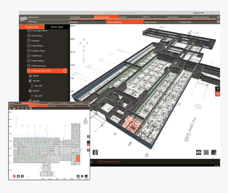Pan the 3D view up arrow
The width and height of the screenshot is (228, 193).
pos(84,39)
